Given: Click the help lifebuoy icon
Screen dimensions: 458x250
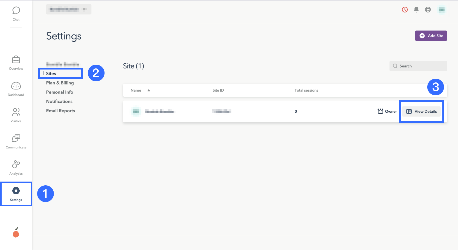Looking at the screenshot, I should pyautogui.click(x=428, y=10).
